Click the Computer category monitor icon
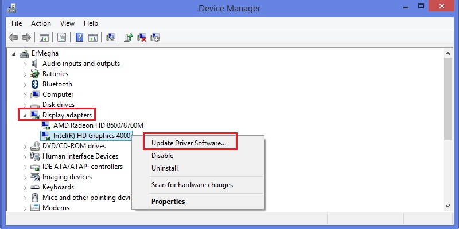 tap(35, 94)
